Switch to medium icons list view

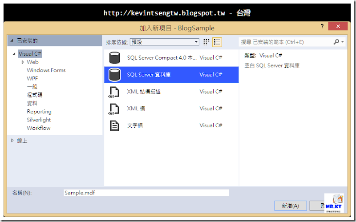(x=217, y=42)
